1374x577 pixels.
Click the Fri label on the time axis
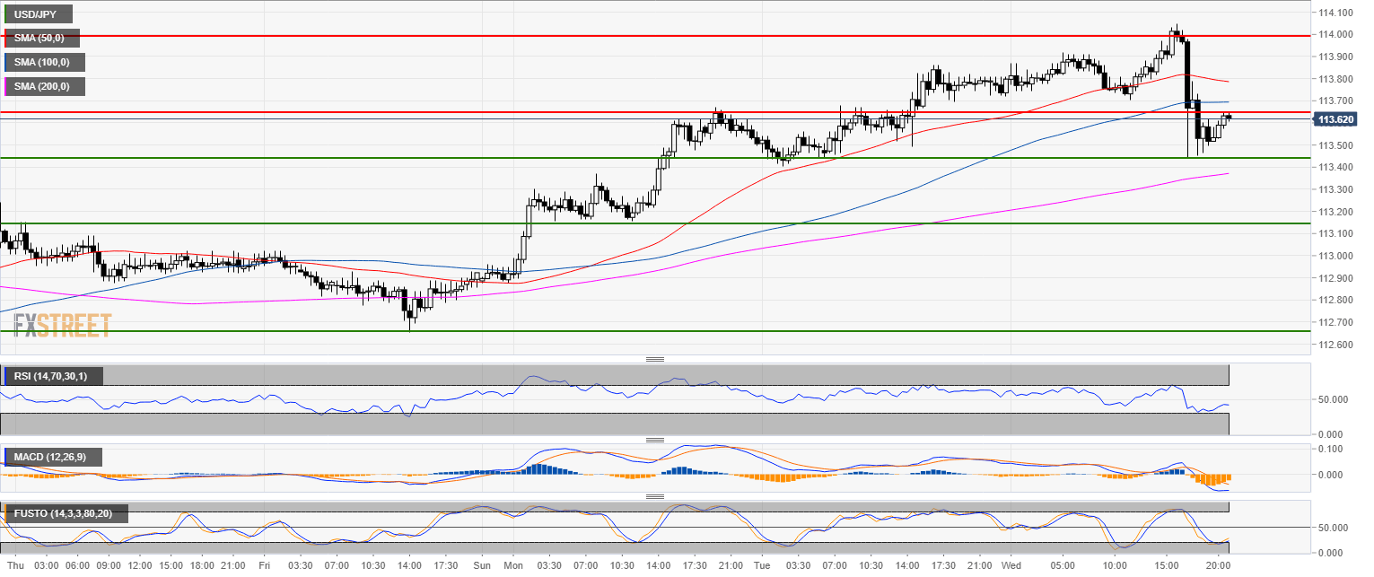265,566
